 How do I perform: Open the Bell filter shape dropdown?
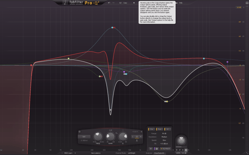tap(84, 137)
